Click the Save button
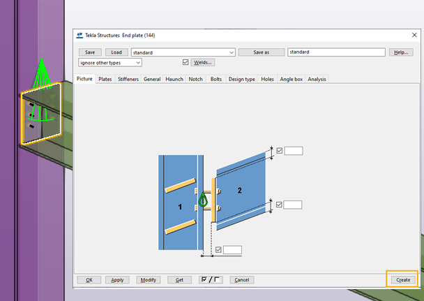 pos(90,52)
